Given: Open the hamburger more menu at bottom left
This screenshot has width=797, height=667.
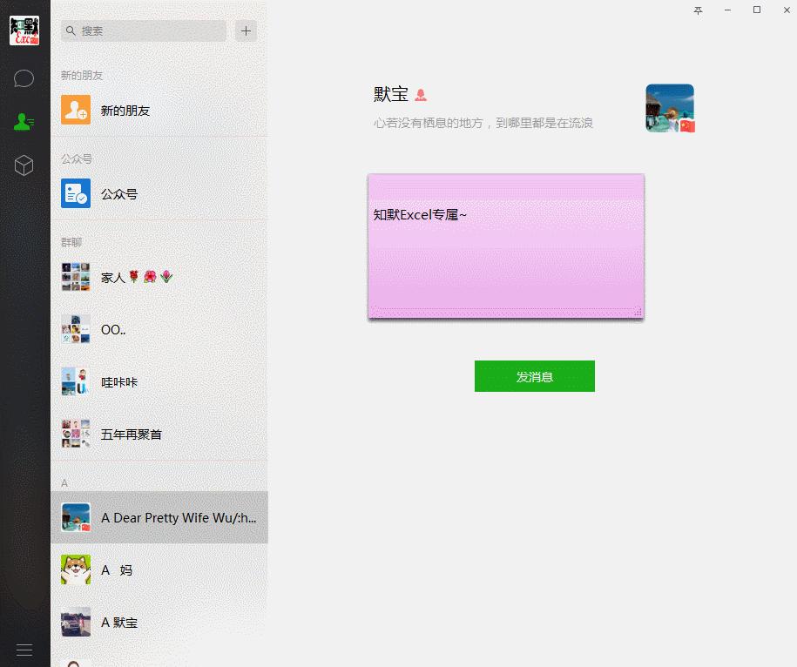Looking at the screenshot, I should (24, 650).
